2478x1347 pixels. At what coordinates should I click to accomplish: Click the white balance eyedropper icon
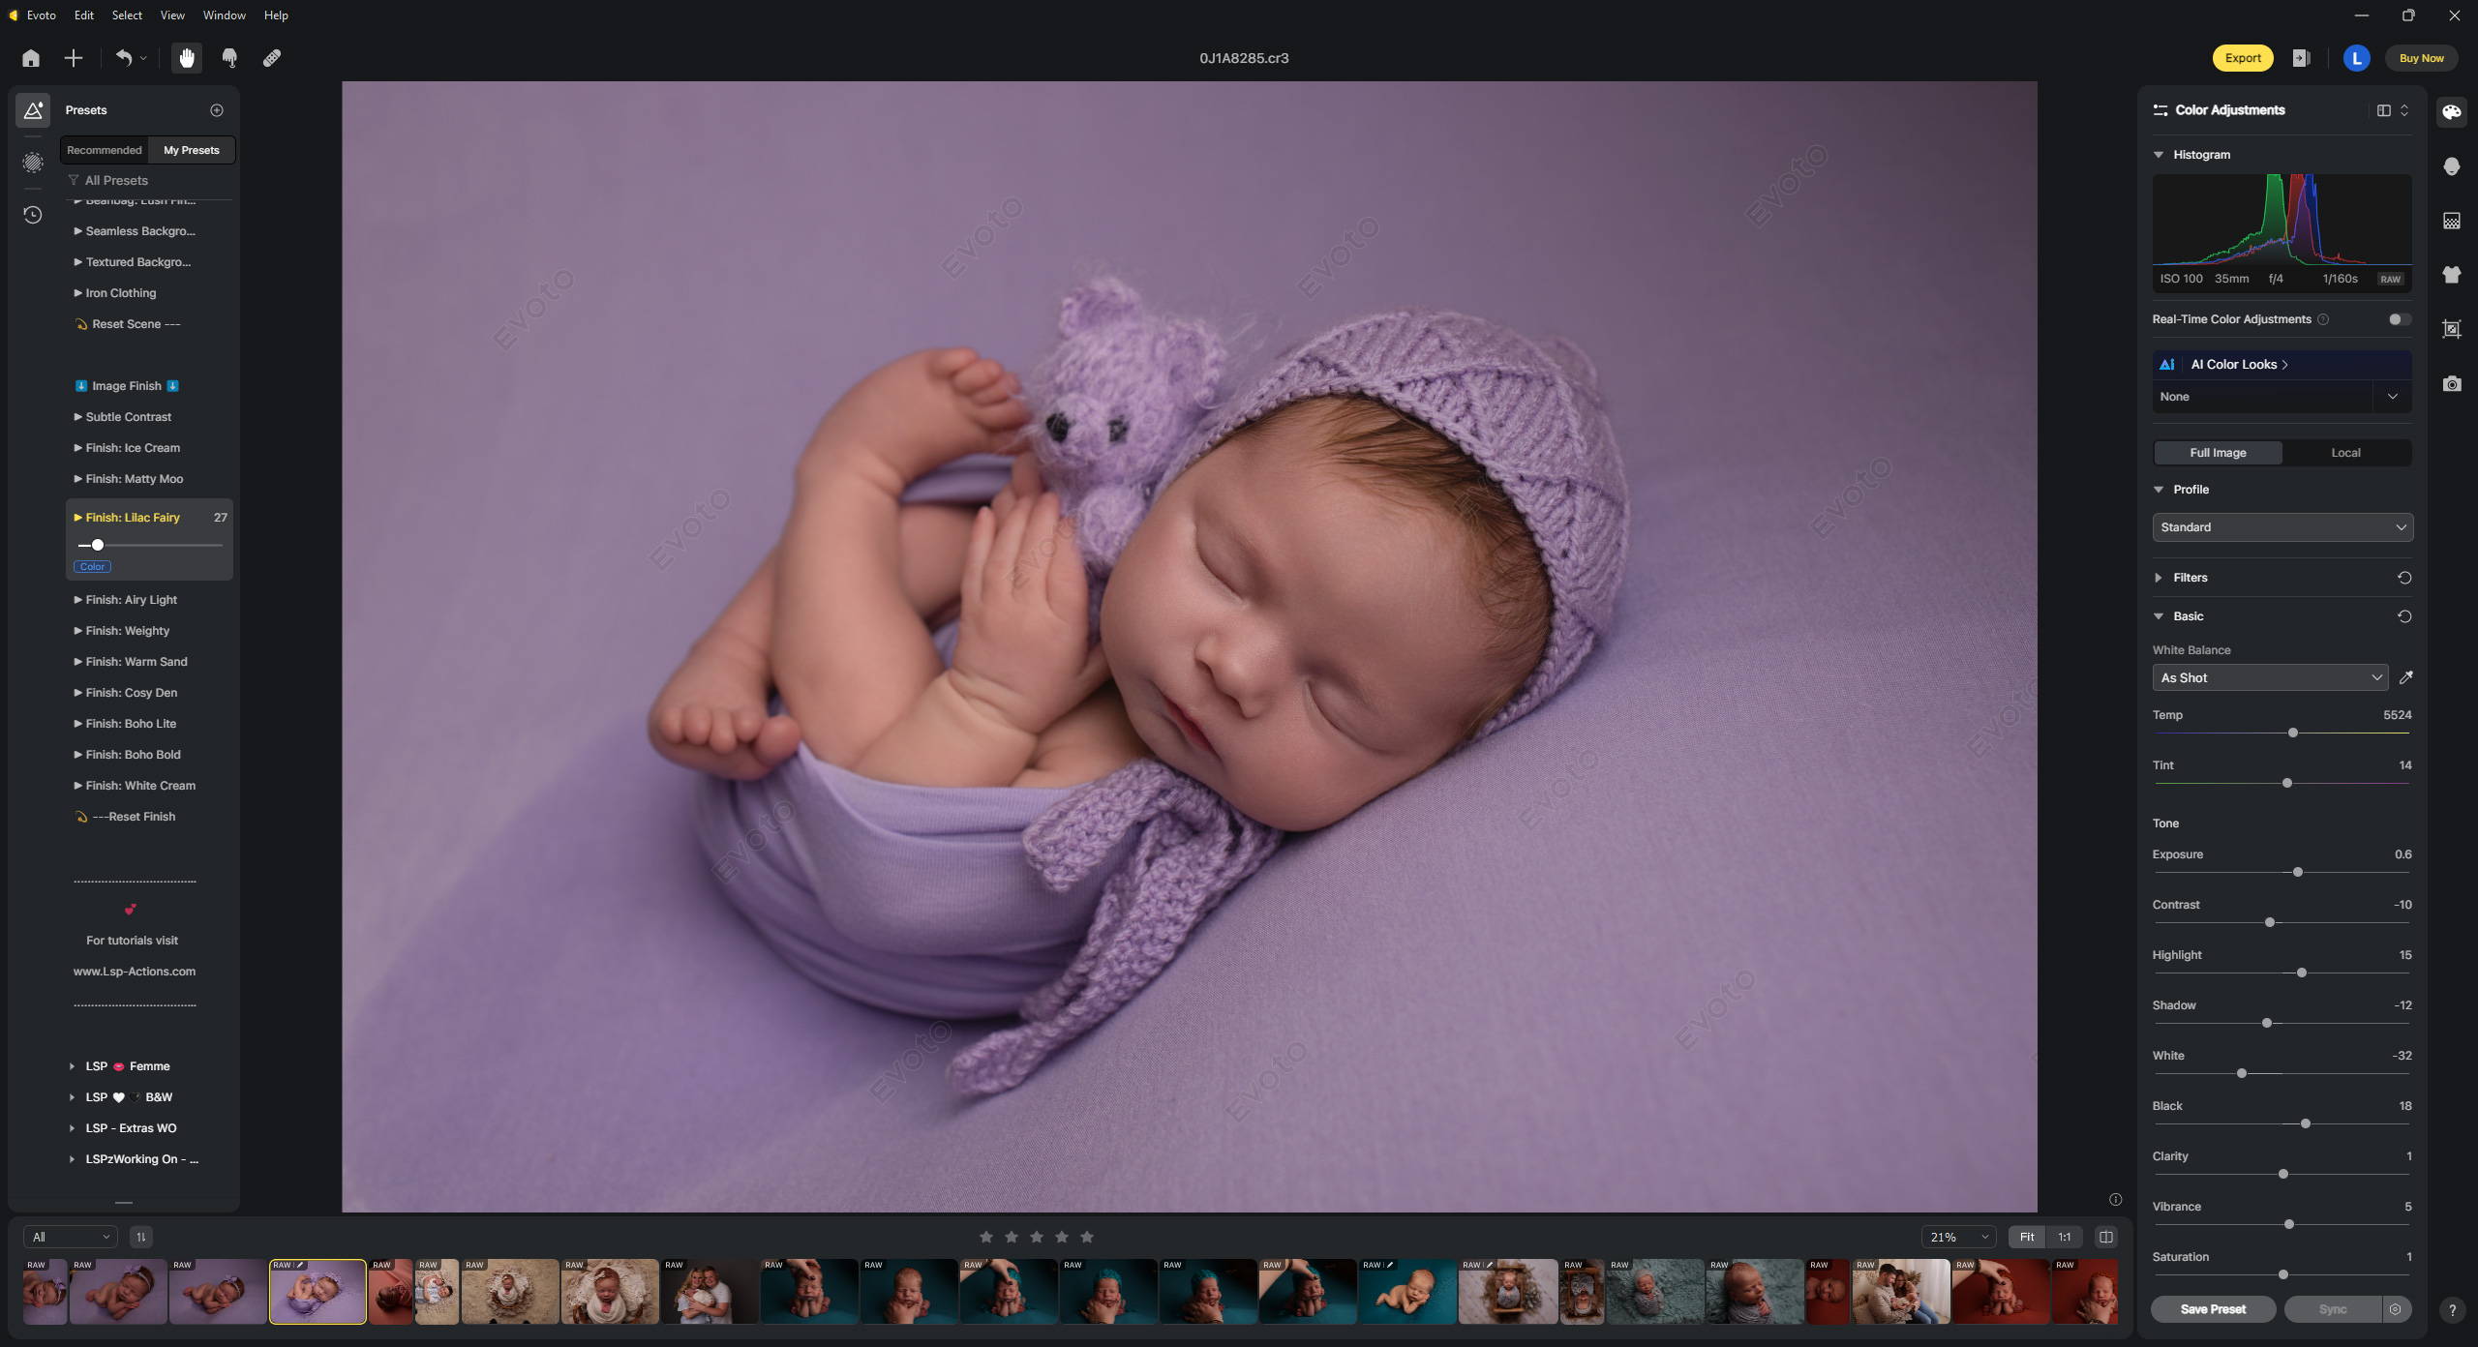tap(2405, 677)
